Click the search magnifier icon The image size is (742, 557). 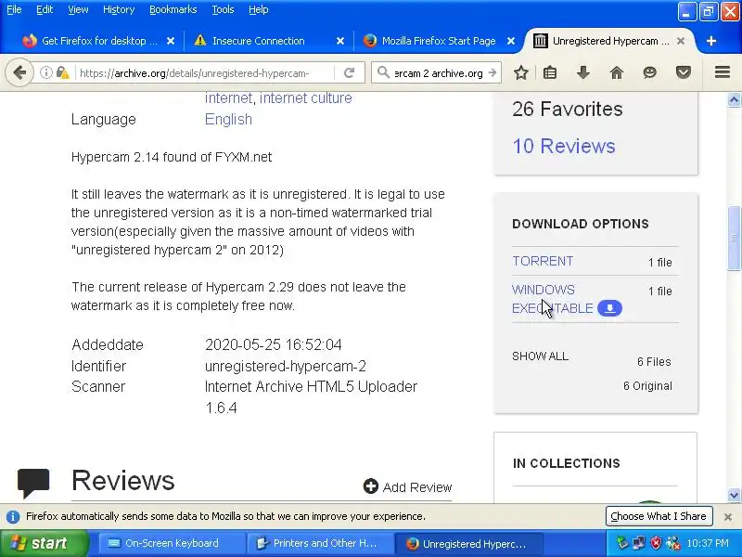click(383, 72)
